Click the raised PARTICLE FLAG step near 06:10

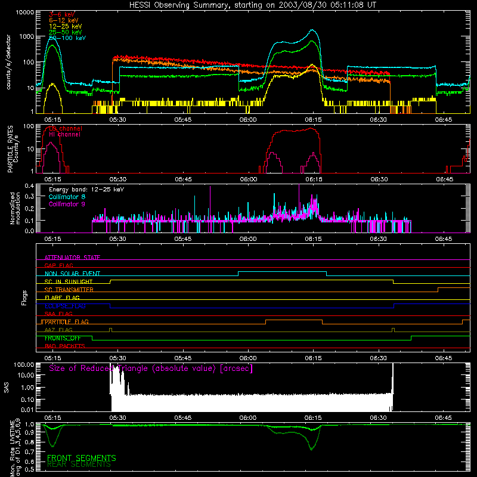click(294, 320)
